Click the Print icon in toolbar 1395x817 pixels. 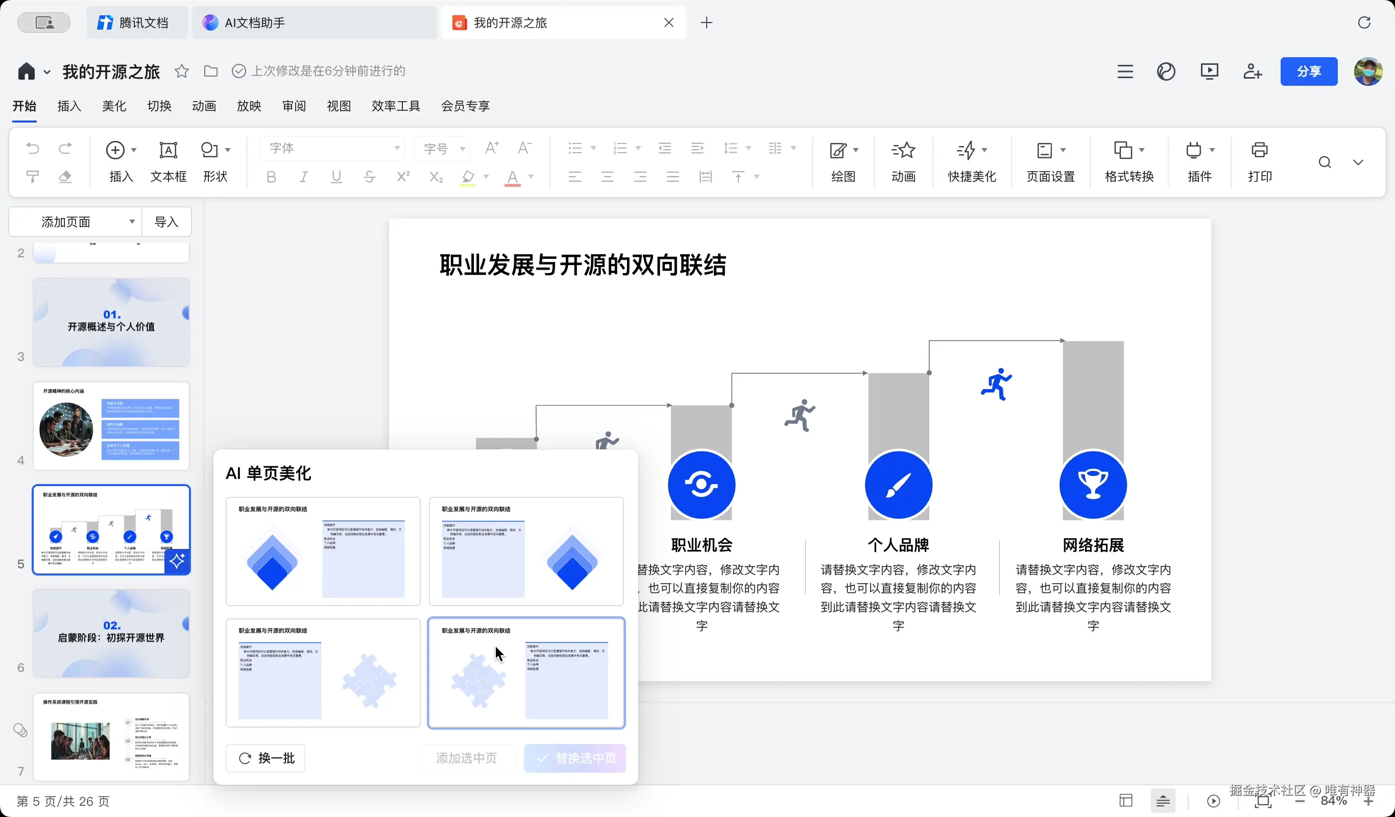coord(1259,151)
